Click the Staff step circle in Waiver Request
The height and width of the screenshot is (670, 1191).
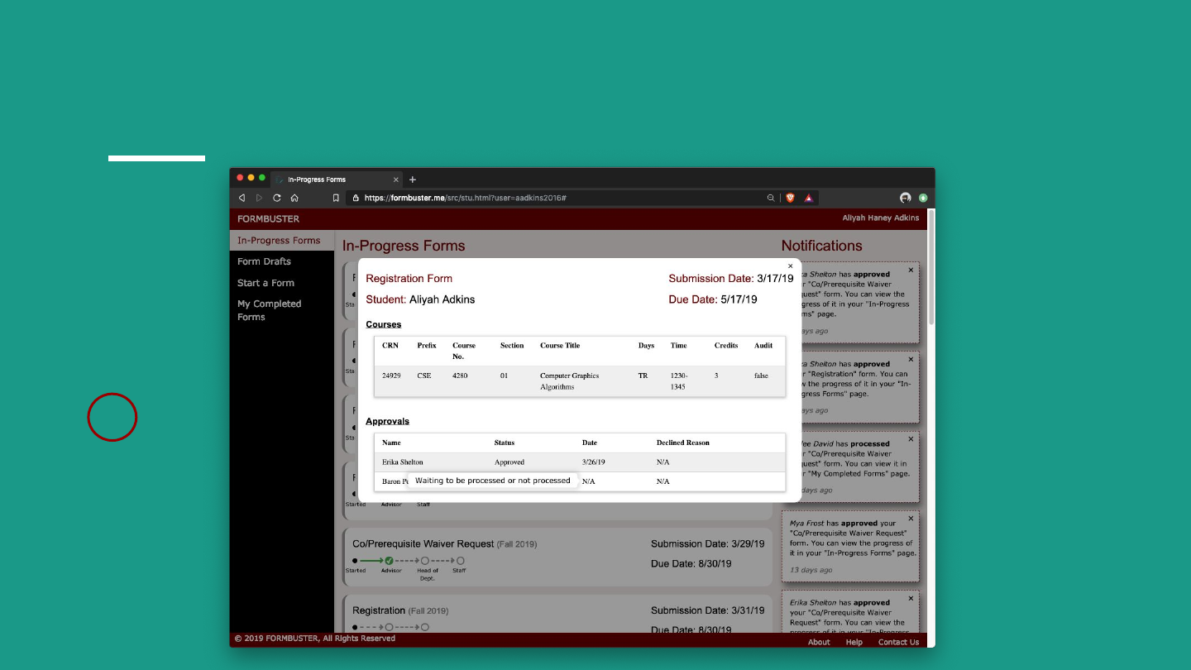click(x=461, y=561)
